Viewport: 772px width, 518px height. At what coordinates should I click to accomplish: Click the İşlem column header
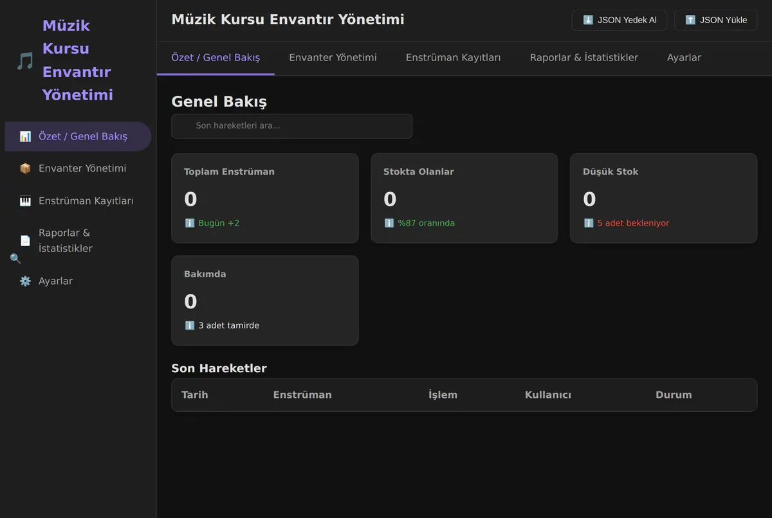(x=443, y=395)
